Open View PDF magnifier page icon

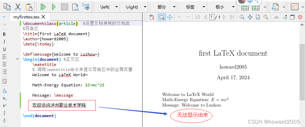pos(75,7)
